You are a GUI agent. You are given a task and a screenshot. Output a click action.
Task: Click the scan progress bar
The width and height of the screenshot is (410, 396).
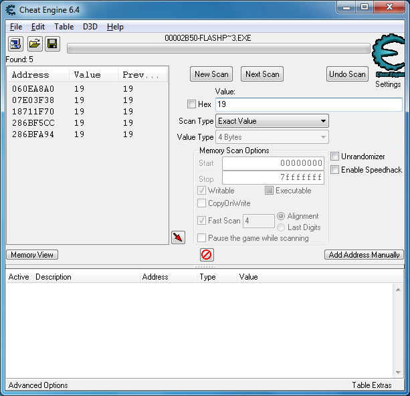(219, 48)
